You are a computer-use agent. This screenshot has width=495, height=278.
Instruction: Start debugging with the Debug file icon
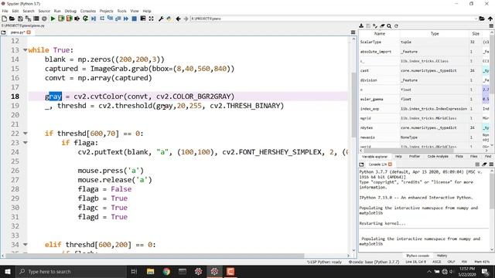tap(94, 19)
